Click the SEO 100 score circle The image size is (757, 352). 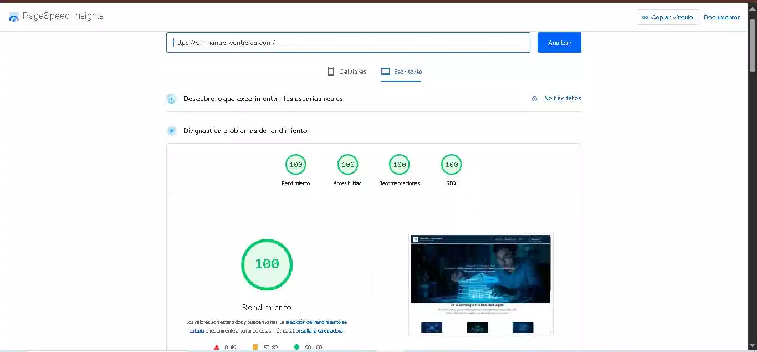click(451, 164)
